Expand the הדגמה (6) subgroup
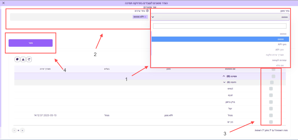 click(x=224, y=82)
